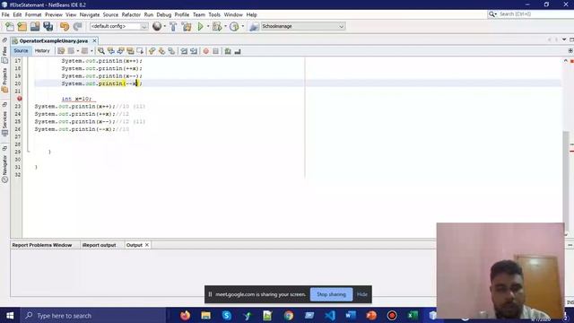Open Visual Studio Code from the taskbar
This screenshot has width=574, height=323.
(330, 315)
